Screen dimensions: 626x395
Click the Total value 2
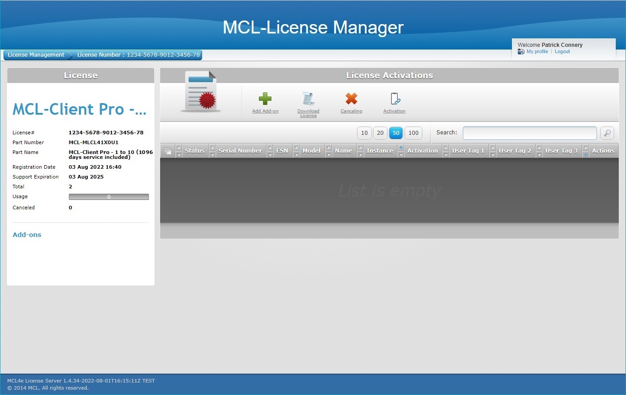[x=70, y=187]
